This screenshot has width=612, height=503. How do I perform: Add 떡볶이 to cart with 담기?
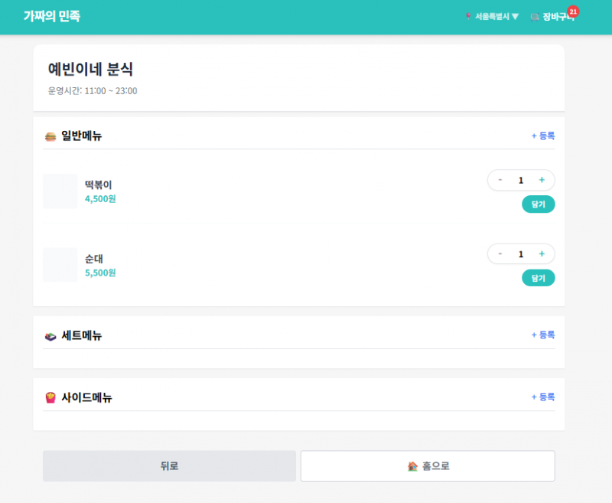pos(539,204)
